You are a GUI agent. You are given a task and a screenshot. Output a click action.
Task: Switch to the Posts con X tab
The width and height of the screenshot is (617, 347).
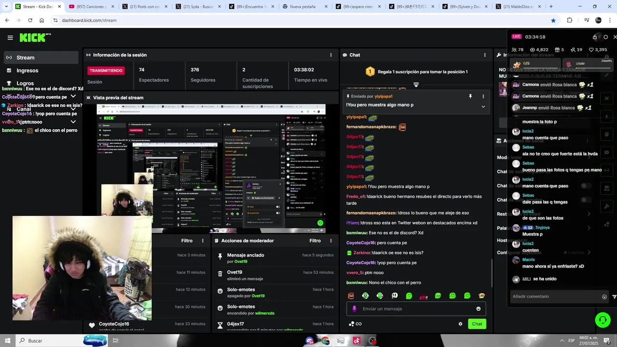click(145, 7)
